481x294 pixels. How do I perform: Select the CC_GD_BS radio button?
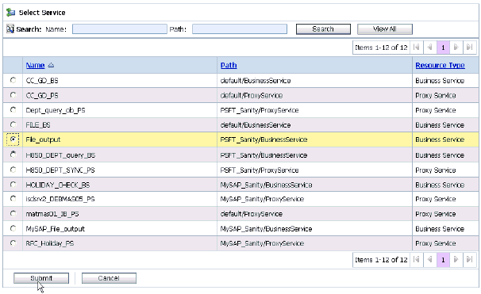[x=13, y=80]
